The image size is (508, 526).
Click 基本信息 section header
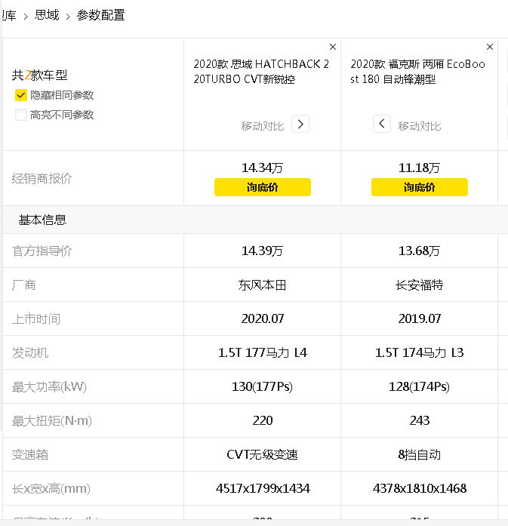[42, 220]
